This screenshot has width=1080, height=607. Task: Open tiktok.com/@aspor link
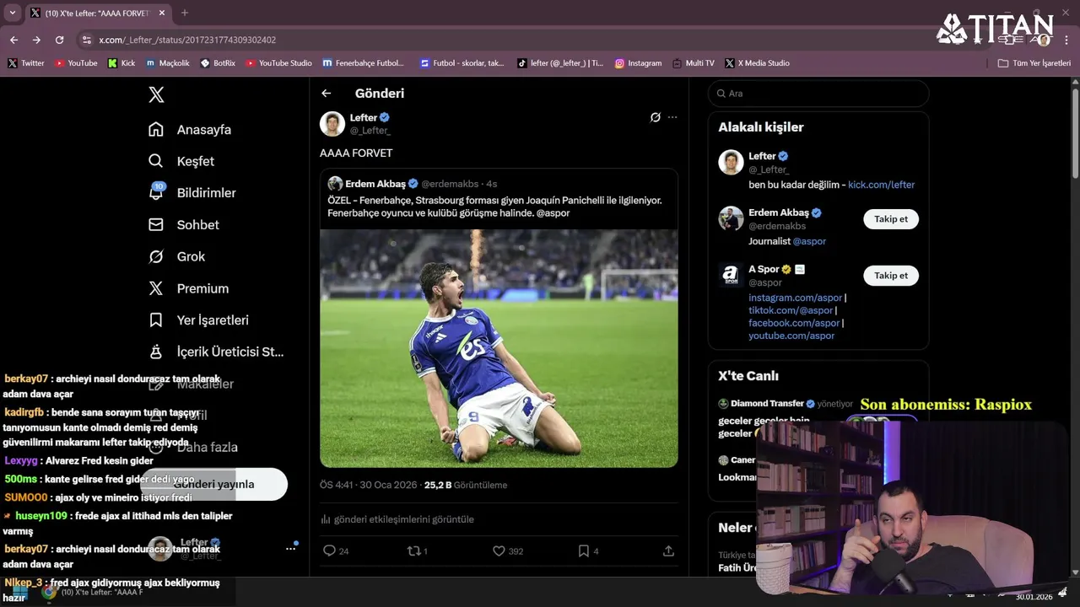790,310
